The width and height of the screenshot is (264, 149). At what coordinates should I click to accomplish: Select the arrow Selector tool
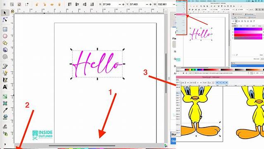(x=5, y=13)
